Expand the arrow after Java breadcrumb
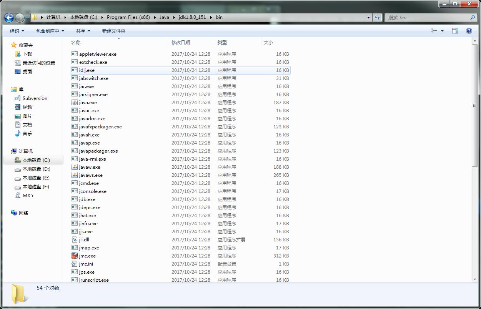Screen dimensions: 481x309 pyautogui.click(x=174, y=17)
